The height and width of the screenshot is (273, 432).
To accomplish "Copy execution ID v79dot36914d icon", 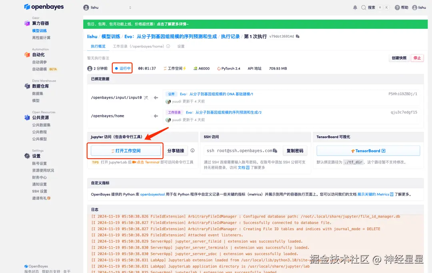I will (298, 36).
